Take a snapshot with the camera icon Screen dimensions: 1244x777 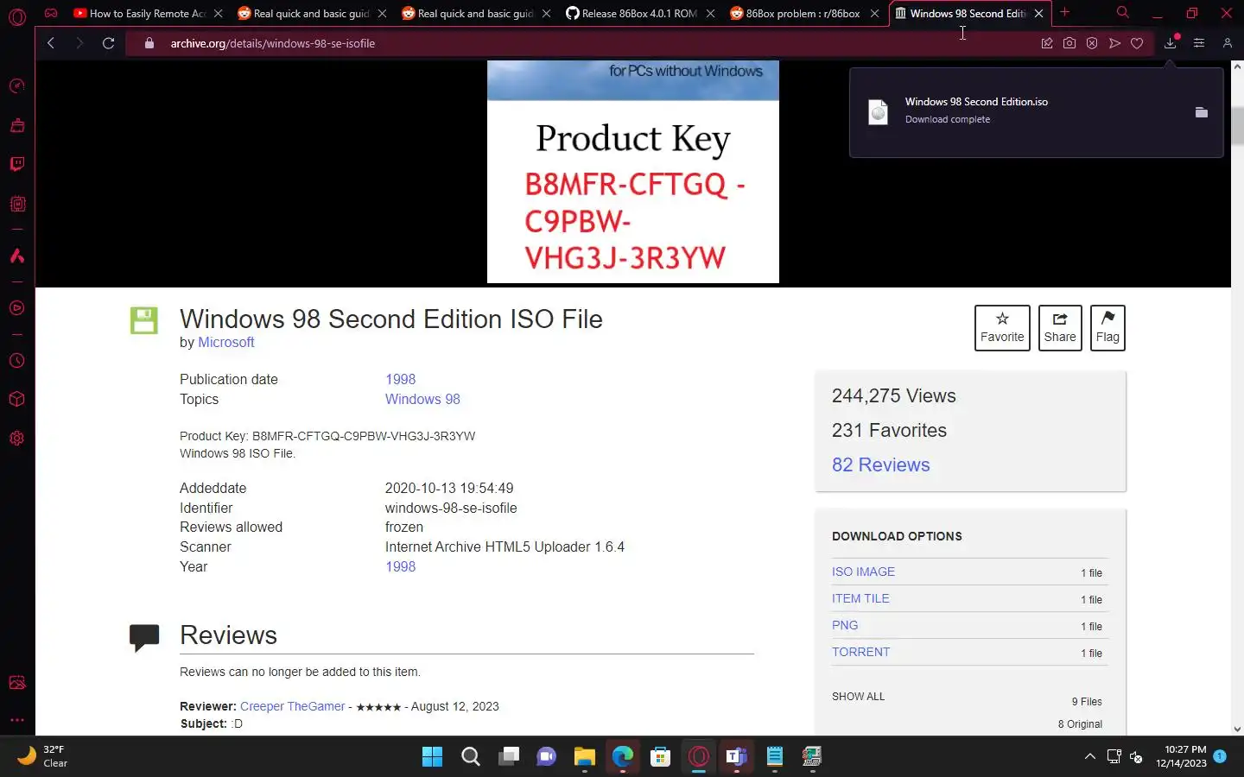tap(1069, 43)
